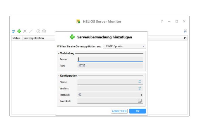199x132 pixels.
Task: Collapse the Verbindung section
Action: pos(59,53)
